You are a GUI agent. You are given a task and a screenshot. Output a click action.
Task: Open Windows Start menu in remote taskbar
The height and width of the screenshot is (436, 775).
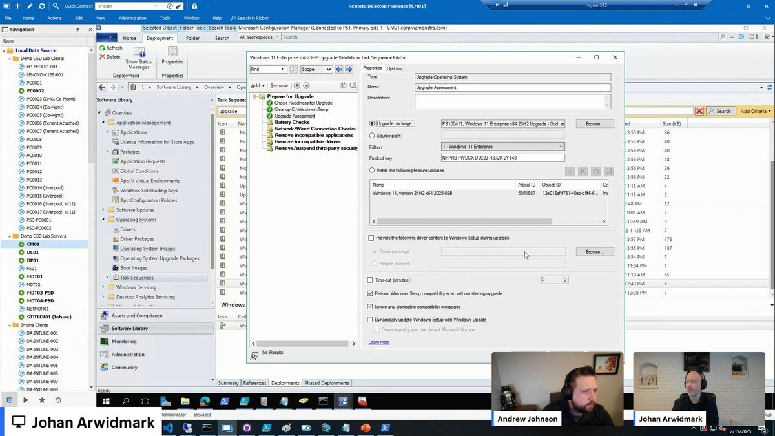pyautogui.click(x=106, y=401)
